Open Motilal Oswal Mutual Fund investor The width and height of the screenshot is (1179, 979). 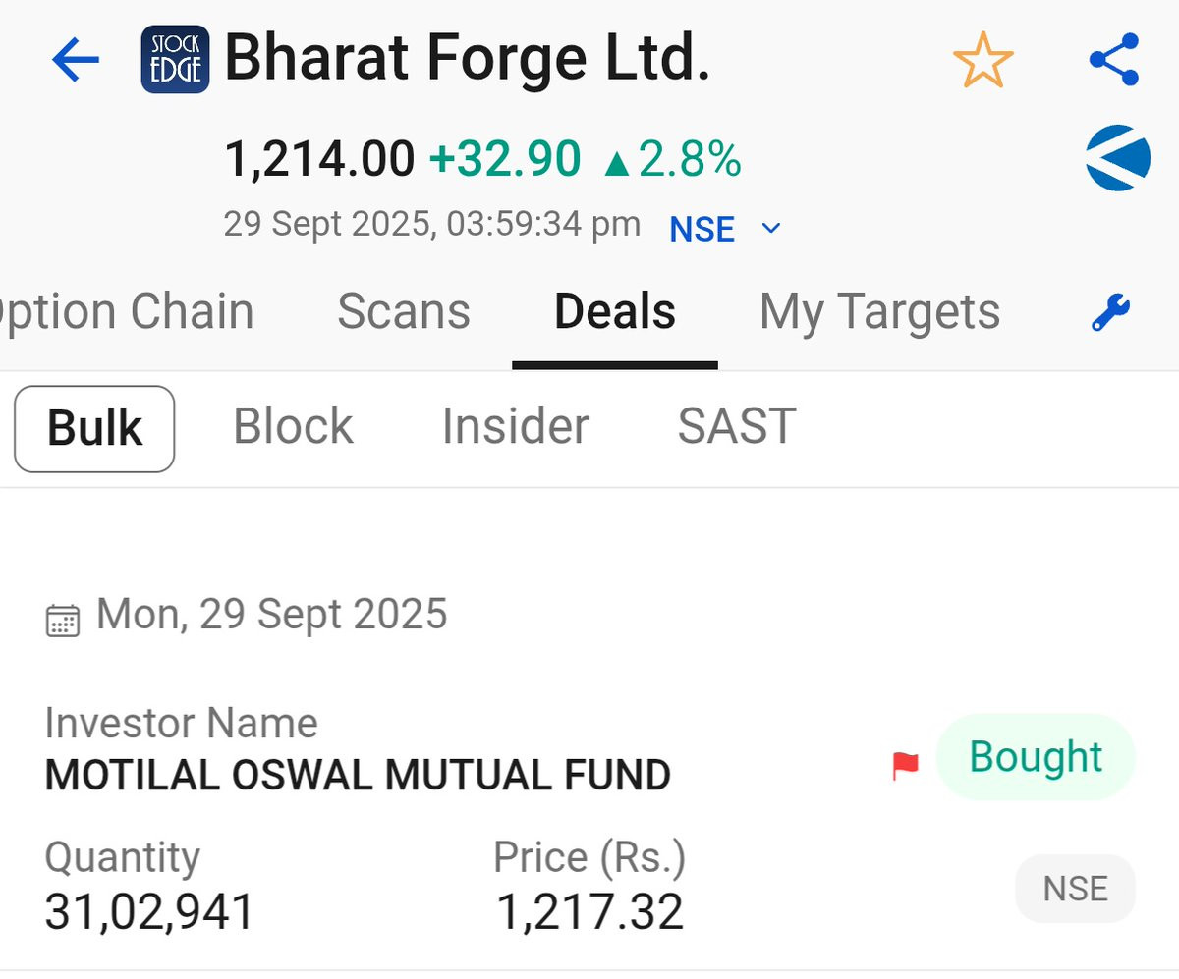point(358,776)
